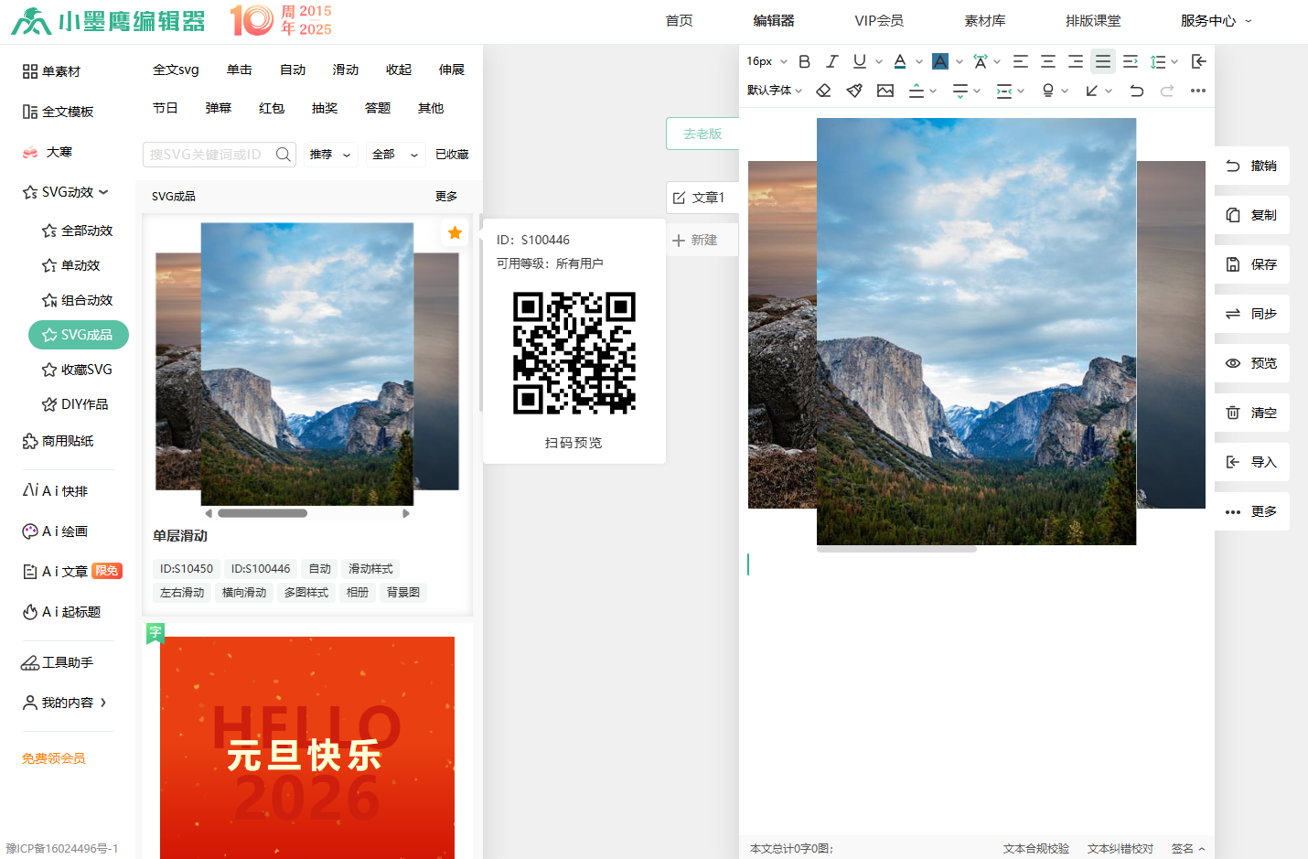Open the 默认字体 font family dropdown
The width and height of the screenshot is (1308, 859).
pos(774,91)
